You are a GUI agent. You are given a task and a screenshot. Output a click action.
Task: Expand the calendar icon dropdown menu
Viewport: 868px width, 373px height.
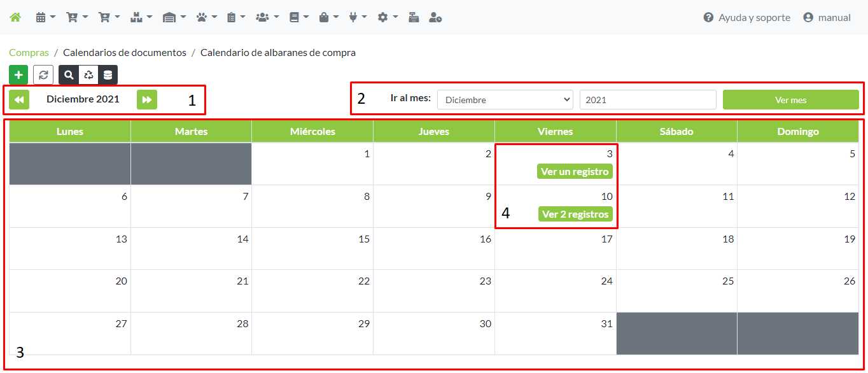45,18
